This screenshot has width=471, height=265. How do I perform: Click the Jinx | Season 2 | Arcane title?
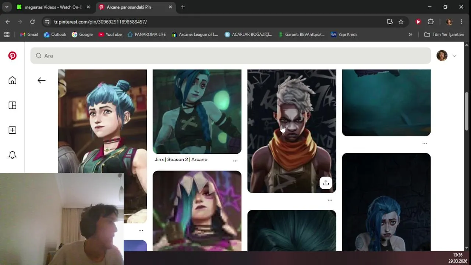click(181, 159)
